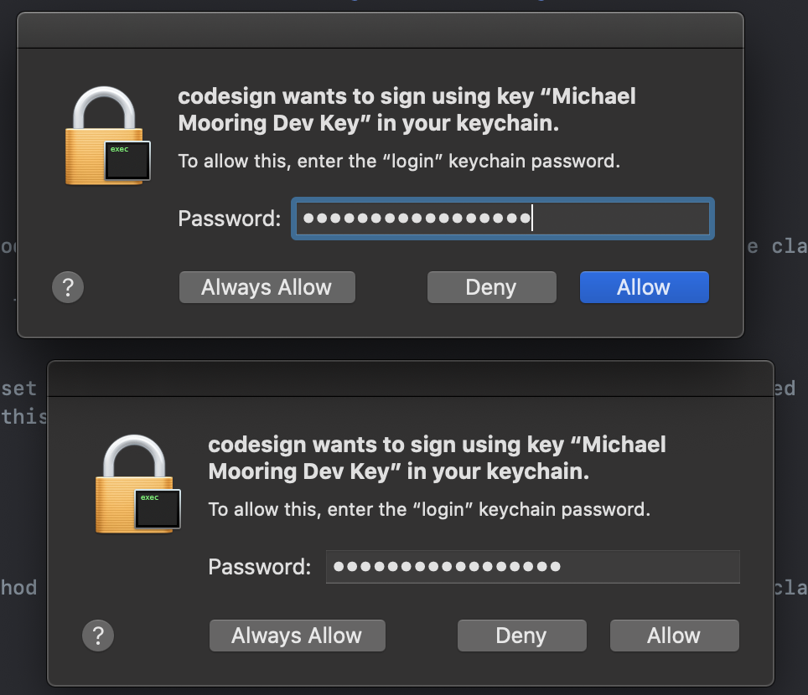Click the exec terminal badge in bottom dialog
The image size is (808, 695).
tap(158, 509)
